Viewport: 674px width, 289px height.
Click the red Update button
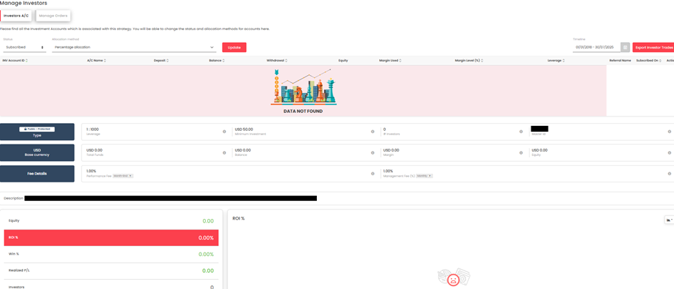(x=234, y=47)
